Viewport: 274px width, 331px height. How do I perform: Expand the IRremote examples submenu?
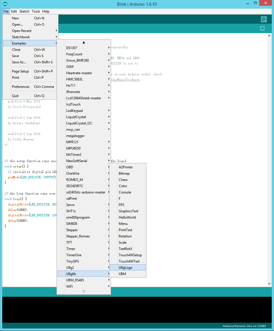coord(84,92)
